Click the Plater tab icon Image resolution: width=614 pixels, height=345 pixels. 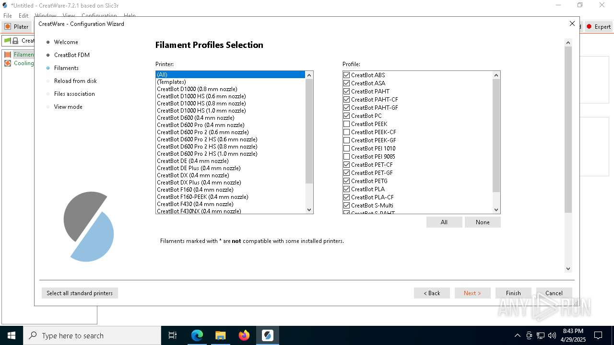(x=8, y=27)
